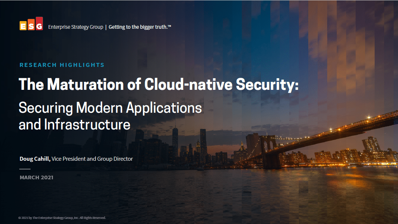Select the RESEARCH HIGHLIGHTS heading

(x=62, y=65)
